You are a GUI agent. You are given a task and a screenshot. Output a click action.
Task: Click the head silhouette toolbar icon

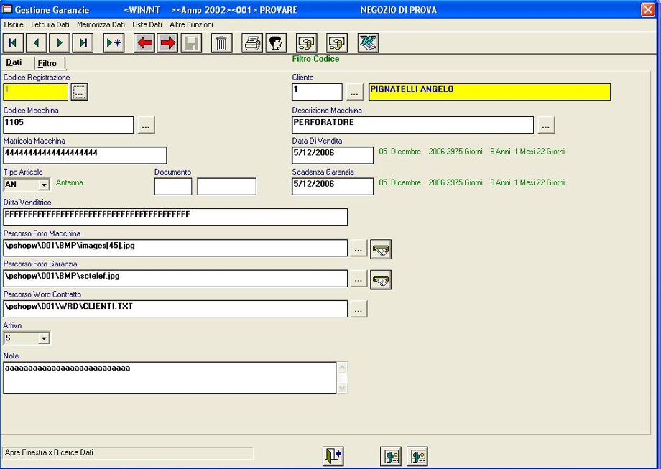coord(275,43)
